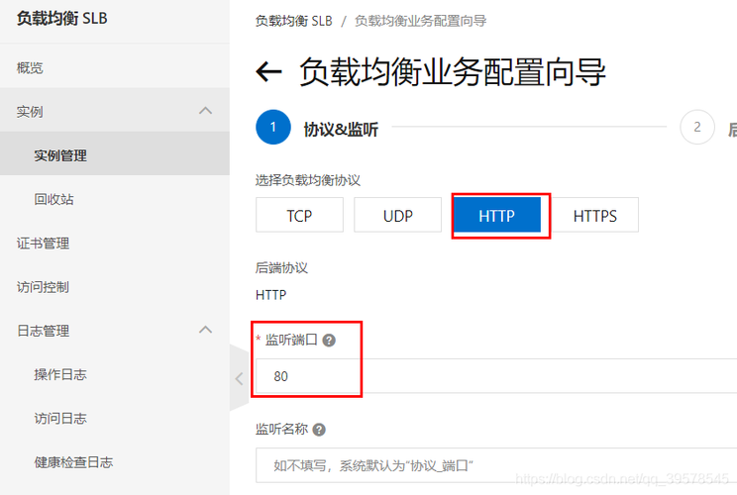The image size is (737, 495).
Task: Click the back arrow beside 负载均衡业务配置向导
Action: [x=268, y=72]
